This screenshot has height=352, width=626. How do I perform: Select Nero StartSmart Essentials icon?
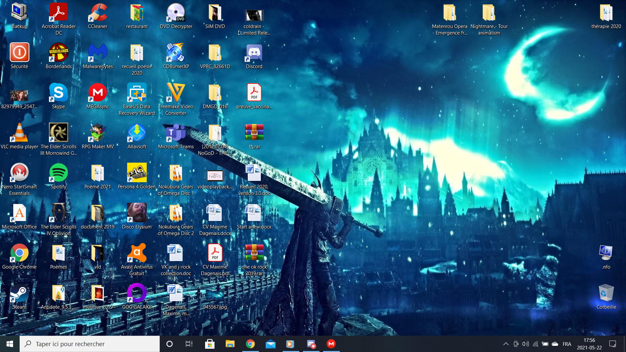(20, 179)
